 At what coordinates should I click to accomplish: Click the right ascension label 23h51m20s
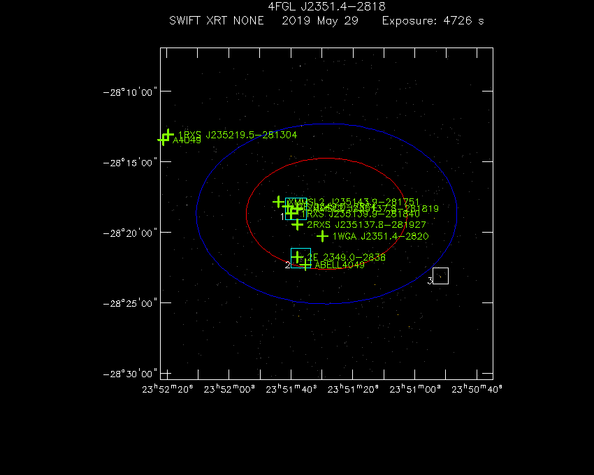coord(353,389)
